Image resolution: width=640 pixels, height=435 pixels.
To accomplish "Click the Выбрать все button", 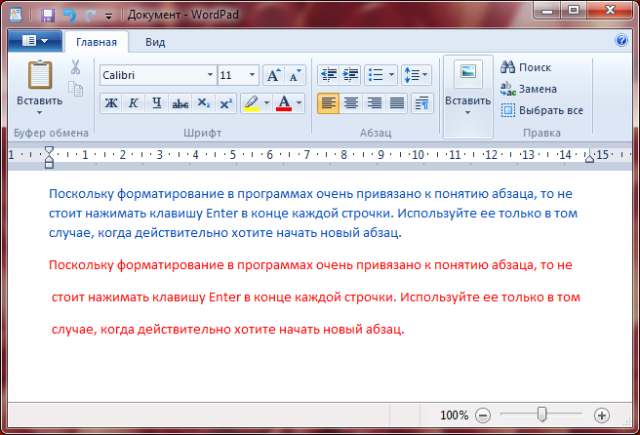I will [542, 110].
